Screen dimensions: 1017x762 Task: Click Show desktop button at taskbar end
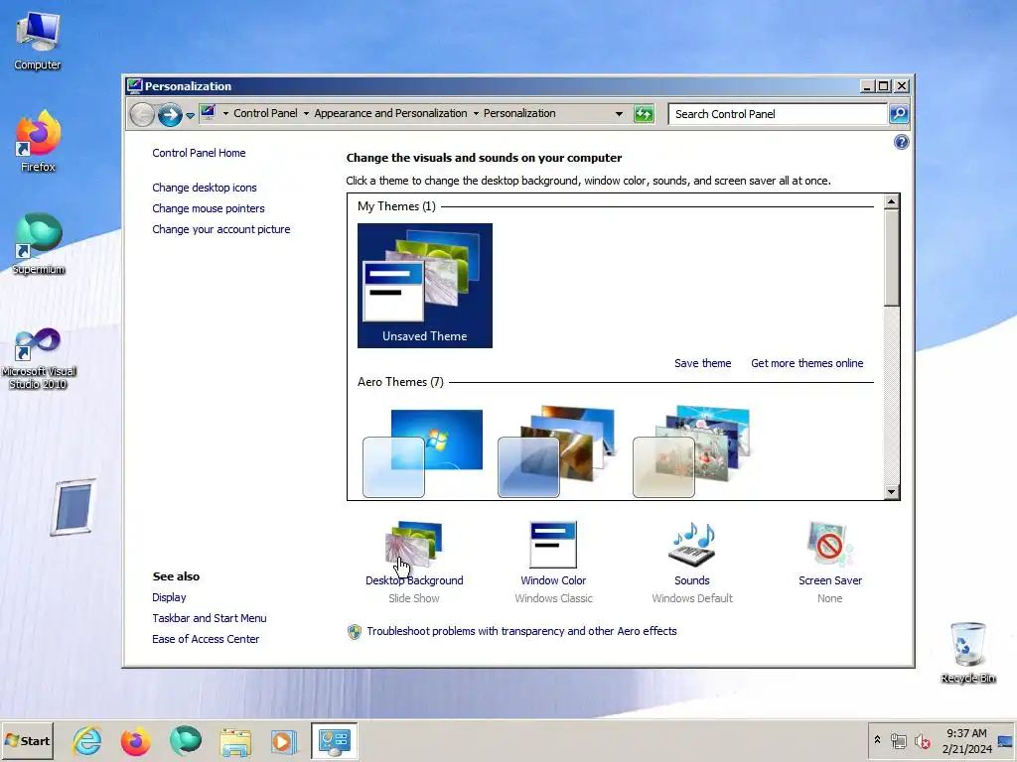[x=1006, y=740]
